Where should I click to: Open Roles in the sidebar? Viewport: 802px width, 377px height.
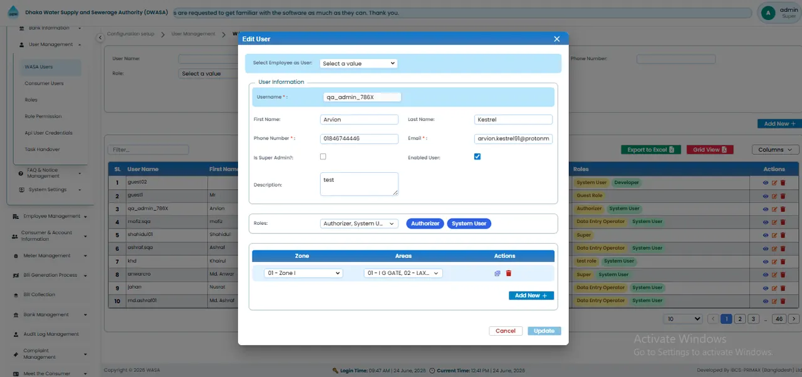click(x=31, y=100)
